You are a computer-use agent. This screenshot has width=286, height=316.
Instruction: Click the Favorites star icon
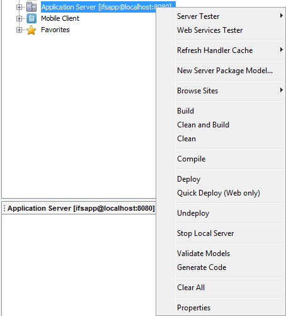point(31,30)
